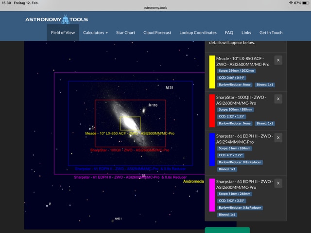Open the Links page
The image size is (311, 233).
[x=246, y=33]
